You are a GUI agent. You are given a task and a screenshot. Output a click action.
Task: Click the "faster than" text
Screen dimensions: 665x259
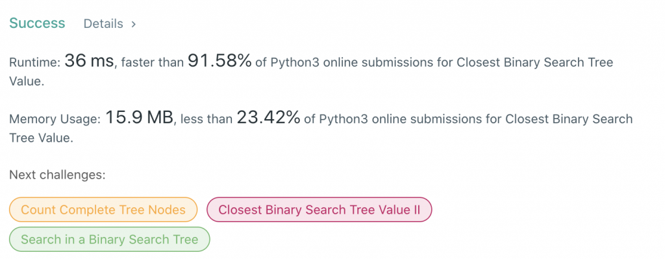(x=153, y=63)
